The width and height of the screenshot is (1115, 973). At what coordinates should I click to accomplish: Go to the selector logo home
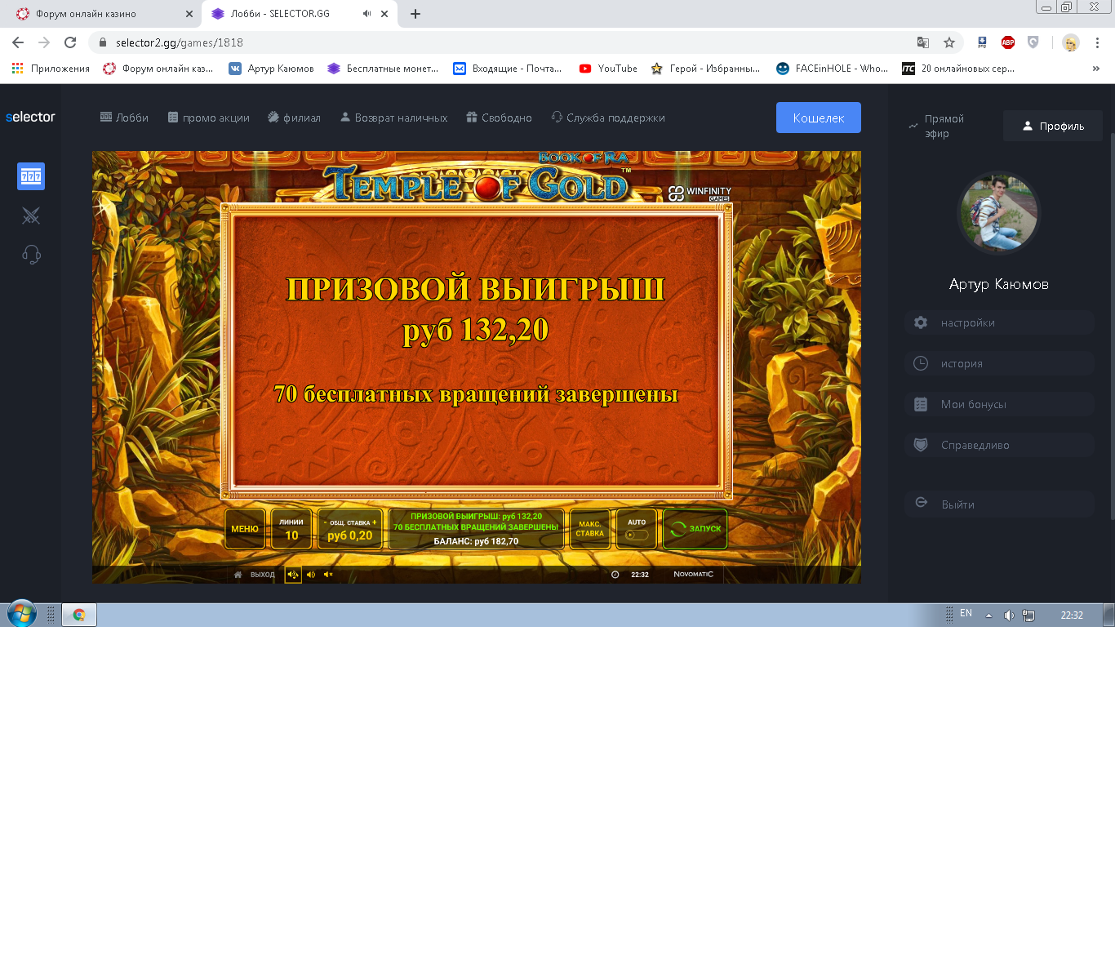(x=30, y=117)
